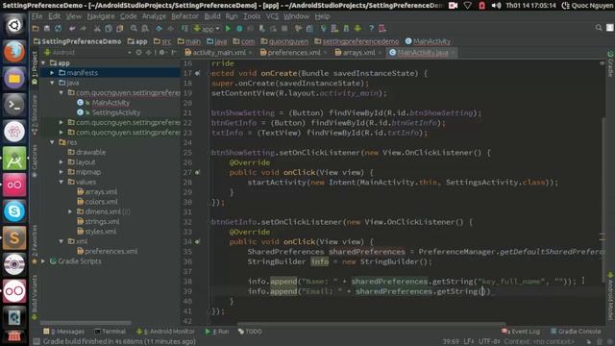Click the Project panel settings gear icon
This screenshot has height=346, width=615.
pos(161,52)
